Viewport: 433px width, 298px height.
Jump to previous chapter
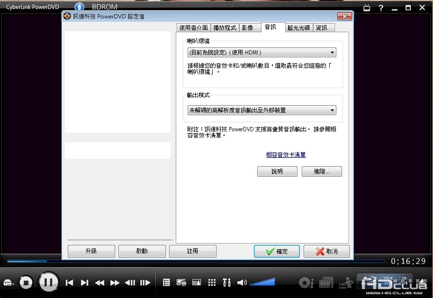(69, 282)
